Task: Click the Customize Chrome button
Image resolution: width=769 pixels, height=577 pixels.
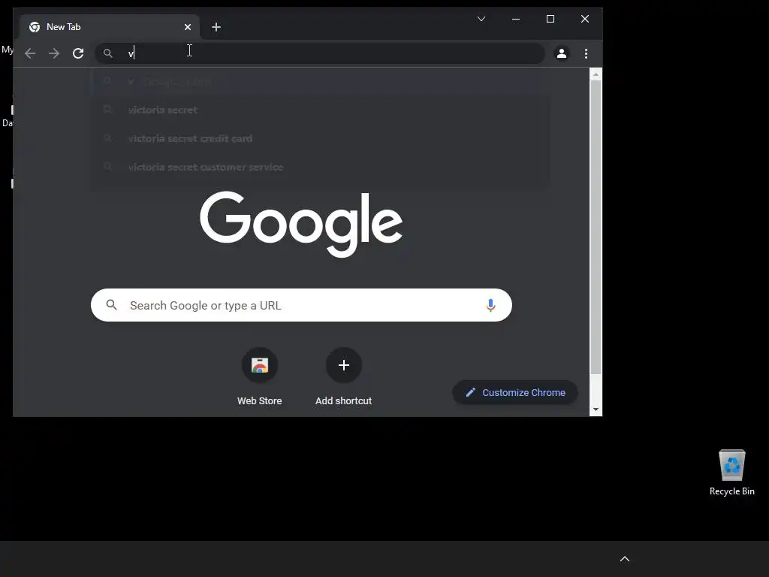Action: point(515,392)
